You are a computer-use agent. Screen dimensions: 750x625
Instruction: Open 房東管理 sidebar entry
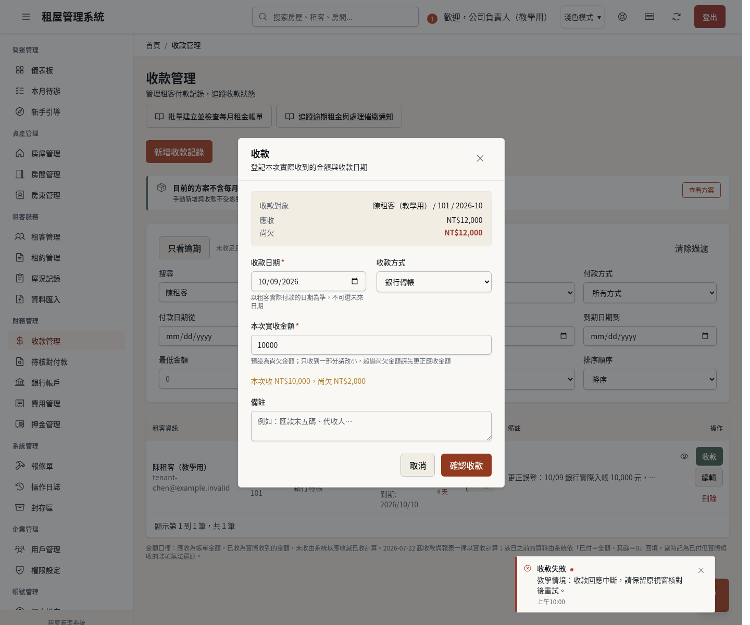click(67, 195)
